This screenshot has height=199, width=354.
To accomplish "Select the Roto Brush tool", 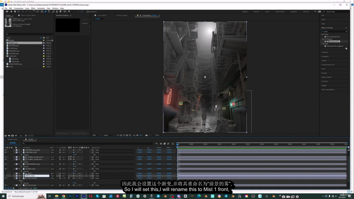I will coord(65,12).
